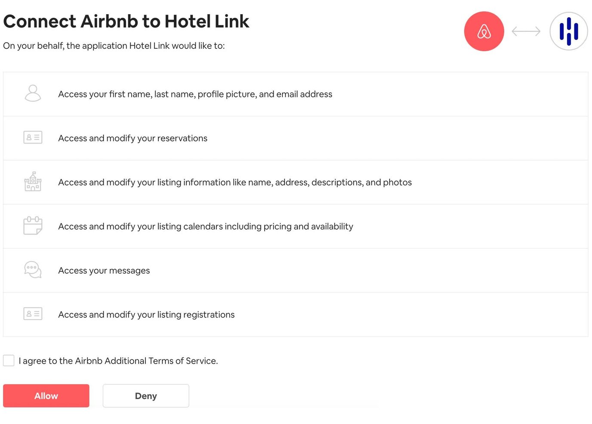Click the Hotel Link logo icon
Screen dimensions: 592x424
coord(569,31)
